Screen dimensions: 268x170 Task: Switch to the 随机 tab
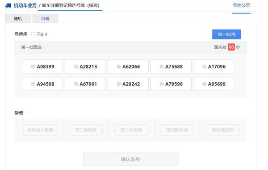(18, 18)
